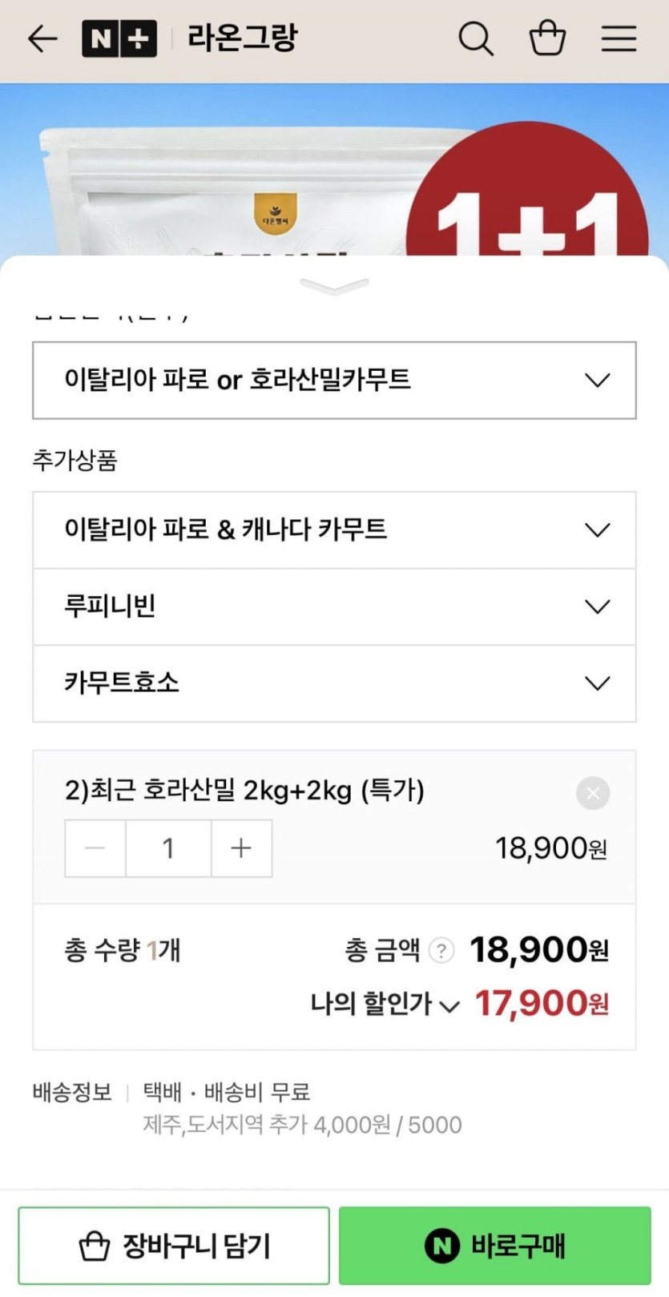Tap the search magnifier icon
Screen dimensions: 669x1297
coord(475,38)
